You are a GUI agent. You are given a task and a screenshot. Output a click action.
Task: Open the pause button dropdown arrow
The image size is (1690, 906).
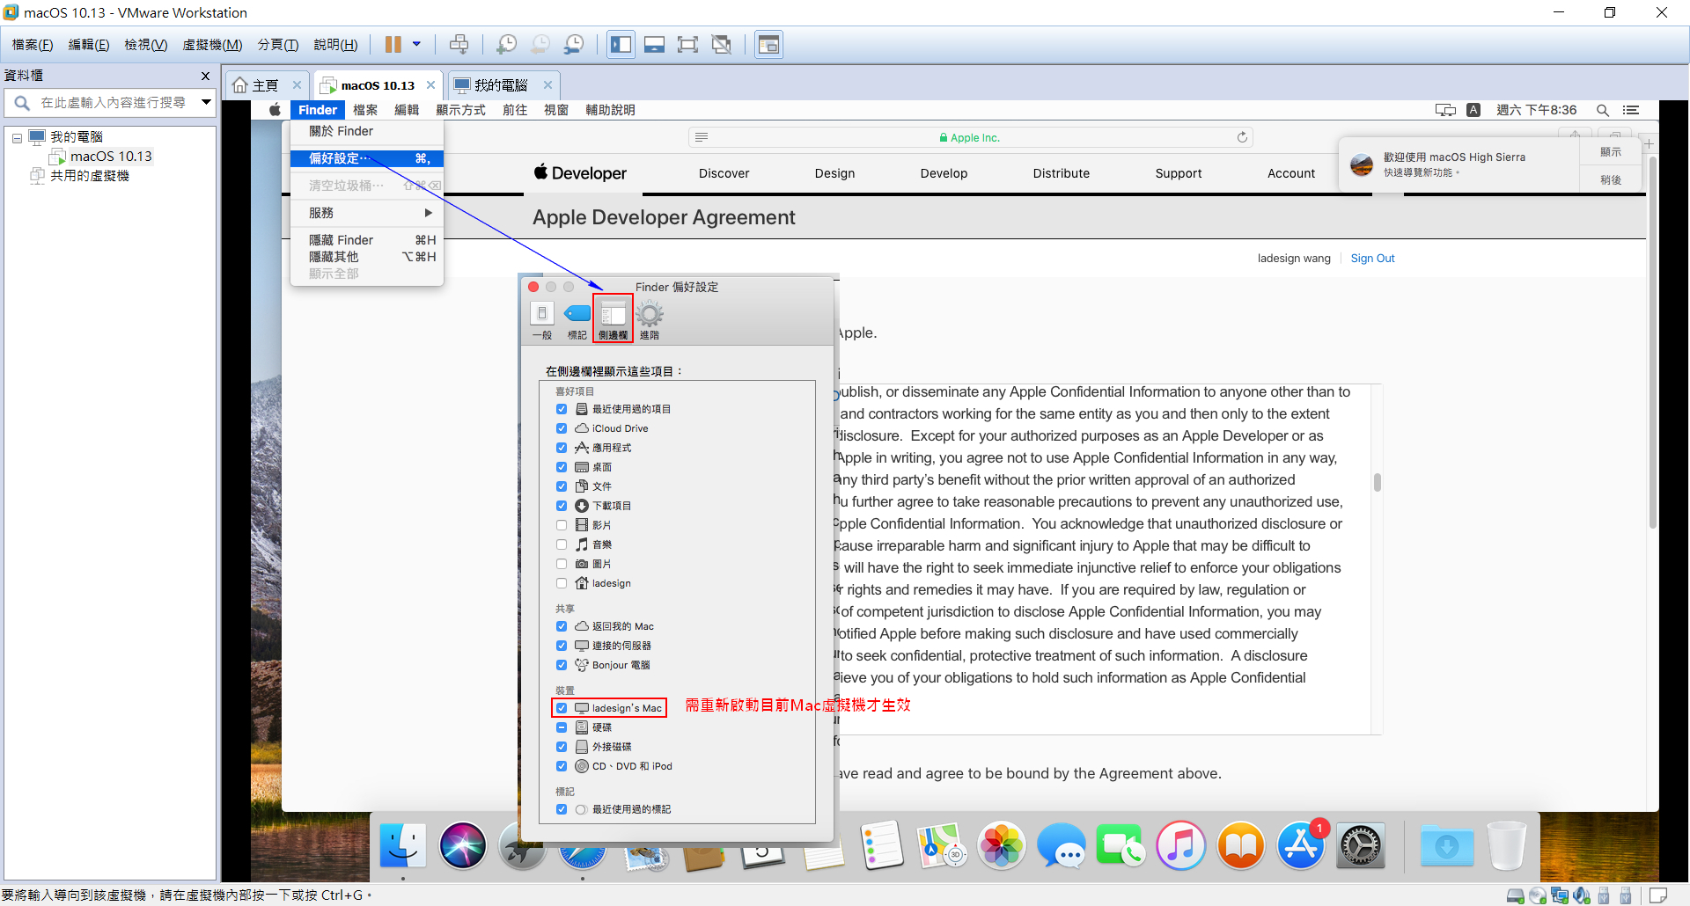[x=417, y=43]
